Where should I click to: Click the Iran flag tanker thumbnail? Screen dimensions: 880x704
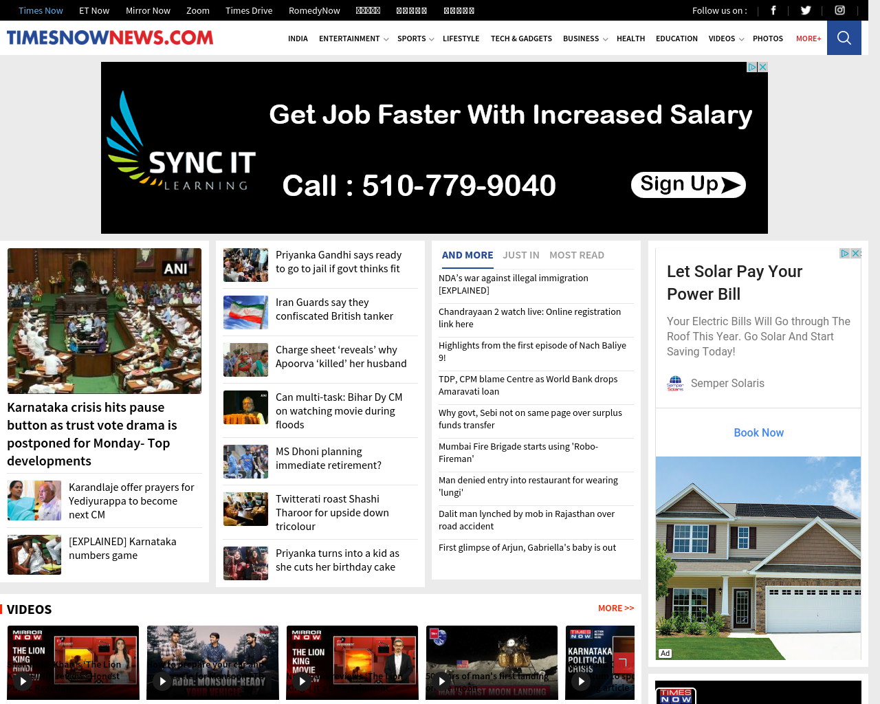tap(245, 312)
